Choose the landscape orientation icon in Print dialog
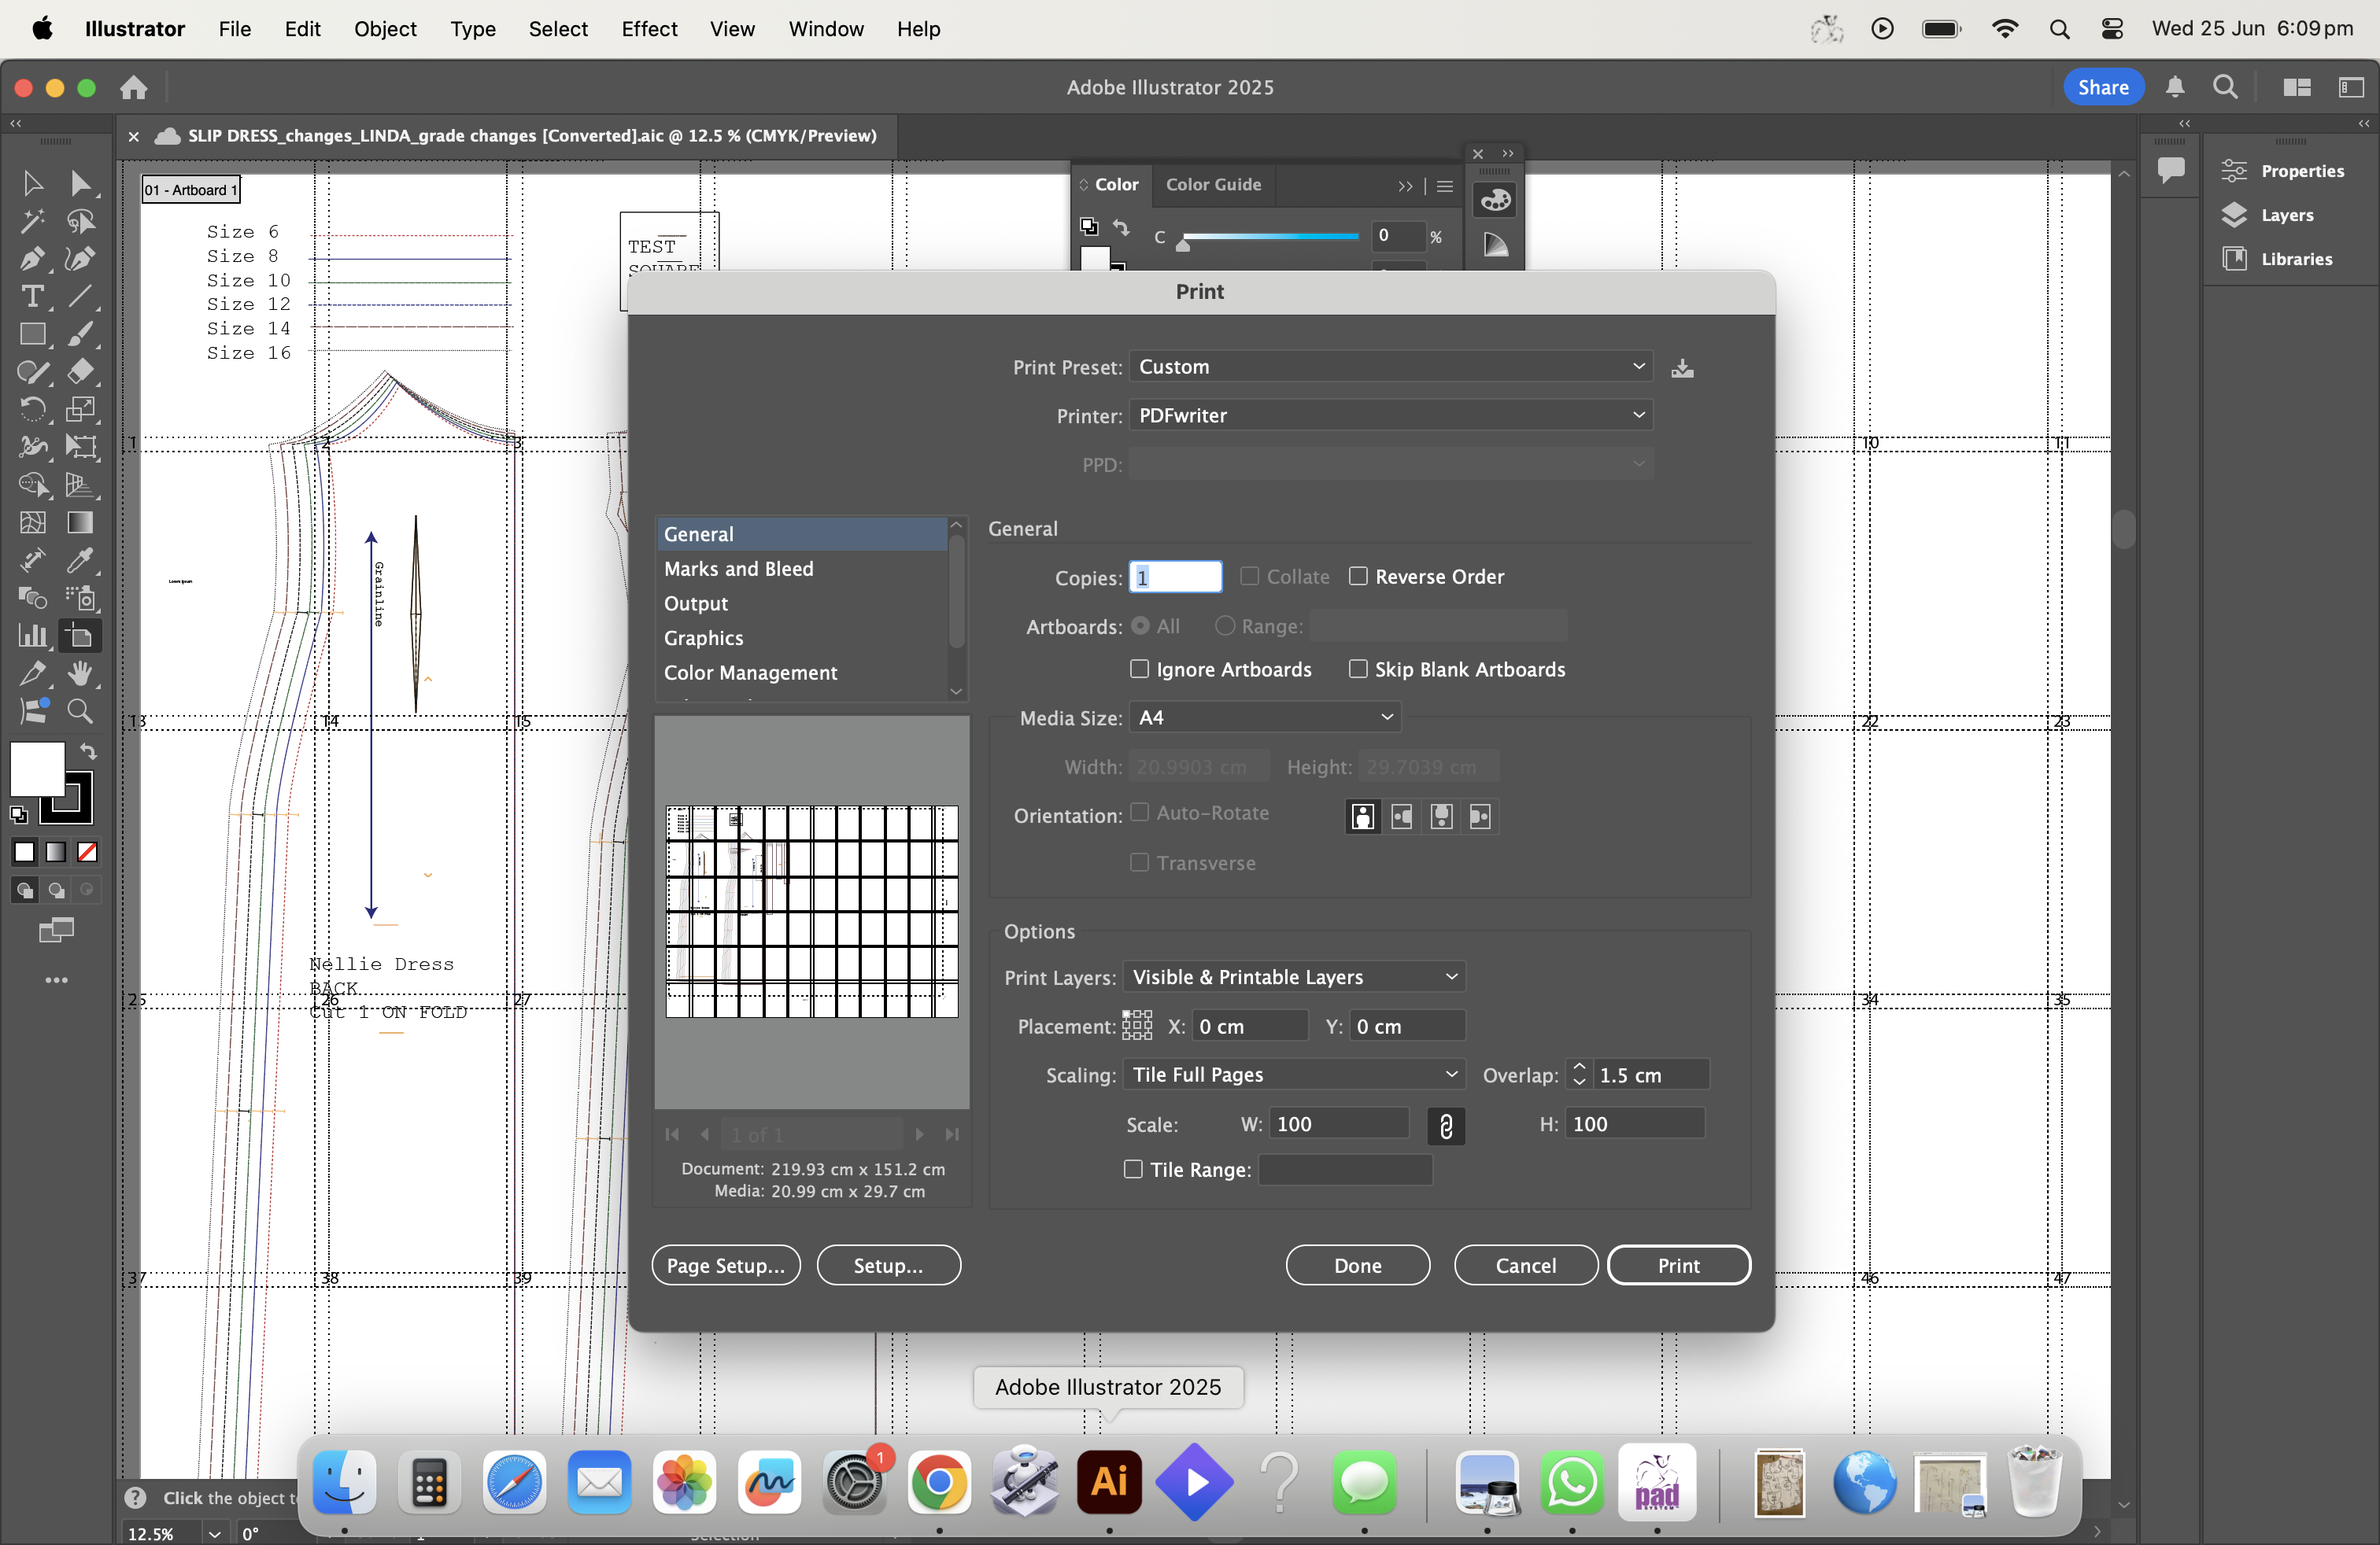Viewport: 2380px width, 1545px height. point(1401,817)
